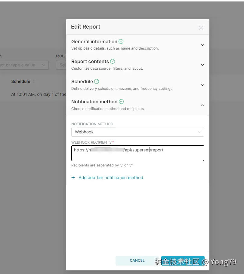
Task: Click the NOTIFICATION METHOD label
Action: (92, 124)
